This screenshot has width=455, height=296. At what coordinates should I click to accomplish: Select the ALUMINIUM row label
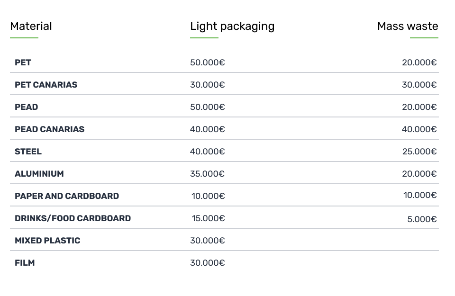pos(39,174)
